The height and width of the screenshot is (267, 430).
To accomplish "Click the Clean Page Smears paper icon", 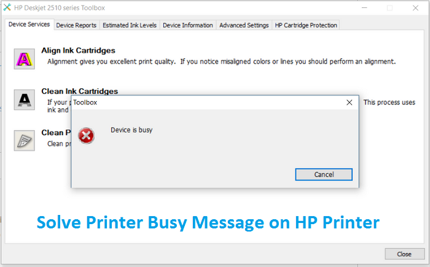I will coord(25,140).
